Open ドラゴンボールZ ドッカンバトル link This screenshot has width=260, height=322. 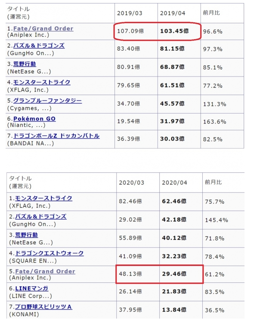56,136
